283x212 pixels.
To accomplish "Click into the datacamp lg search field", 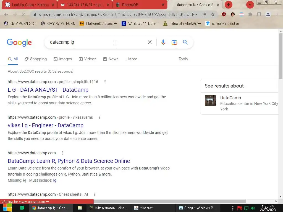I will click(98, 42).
